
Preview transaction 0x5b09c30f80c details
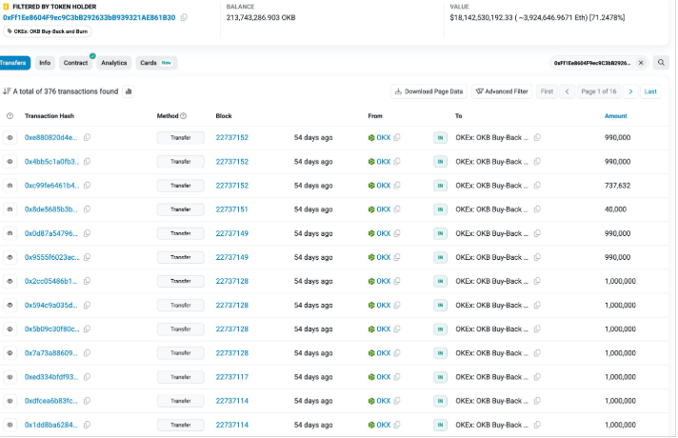(x=10, y=329)
